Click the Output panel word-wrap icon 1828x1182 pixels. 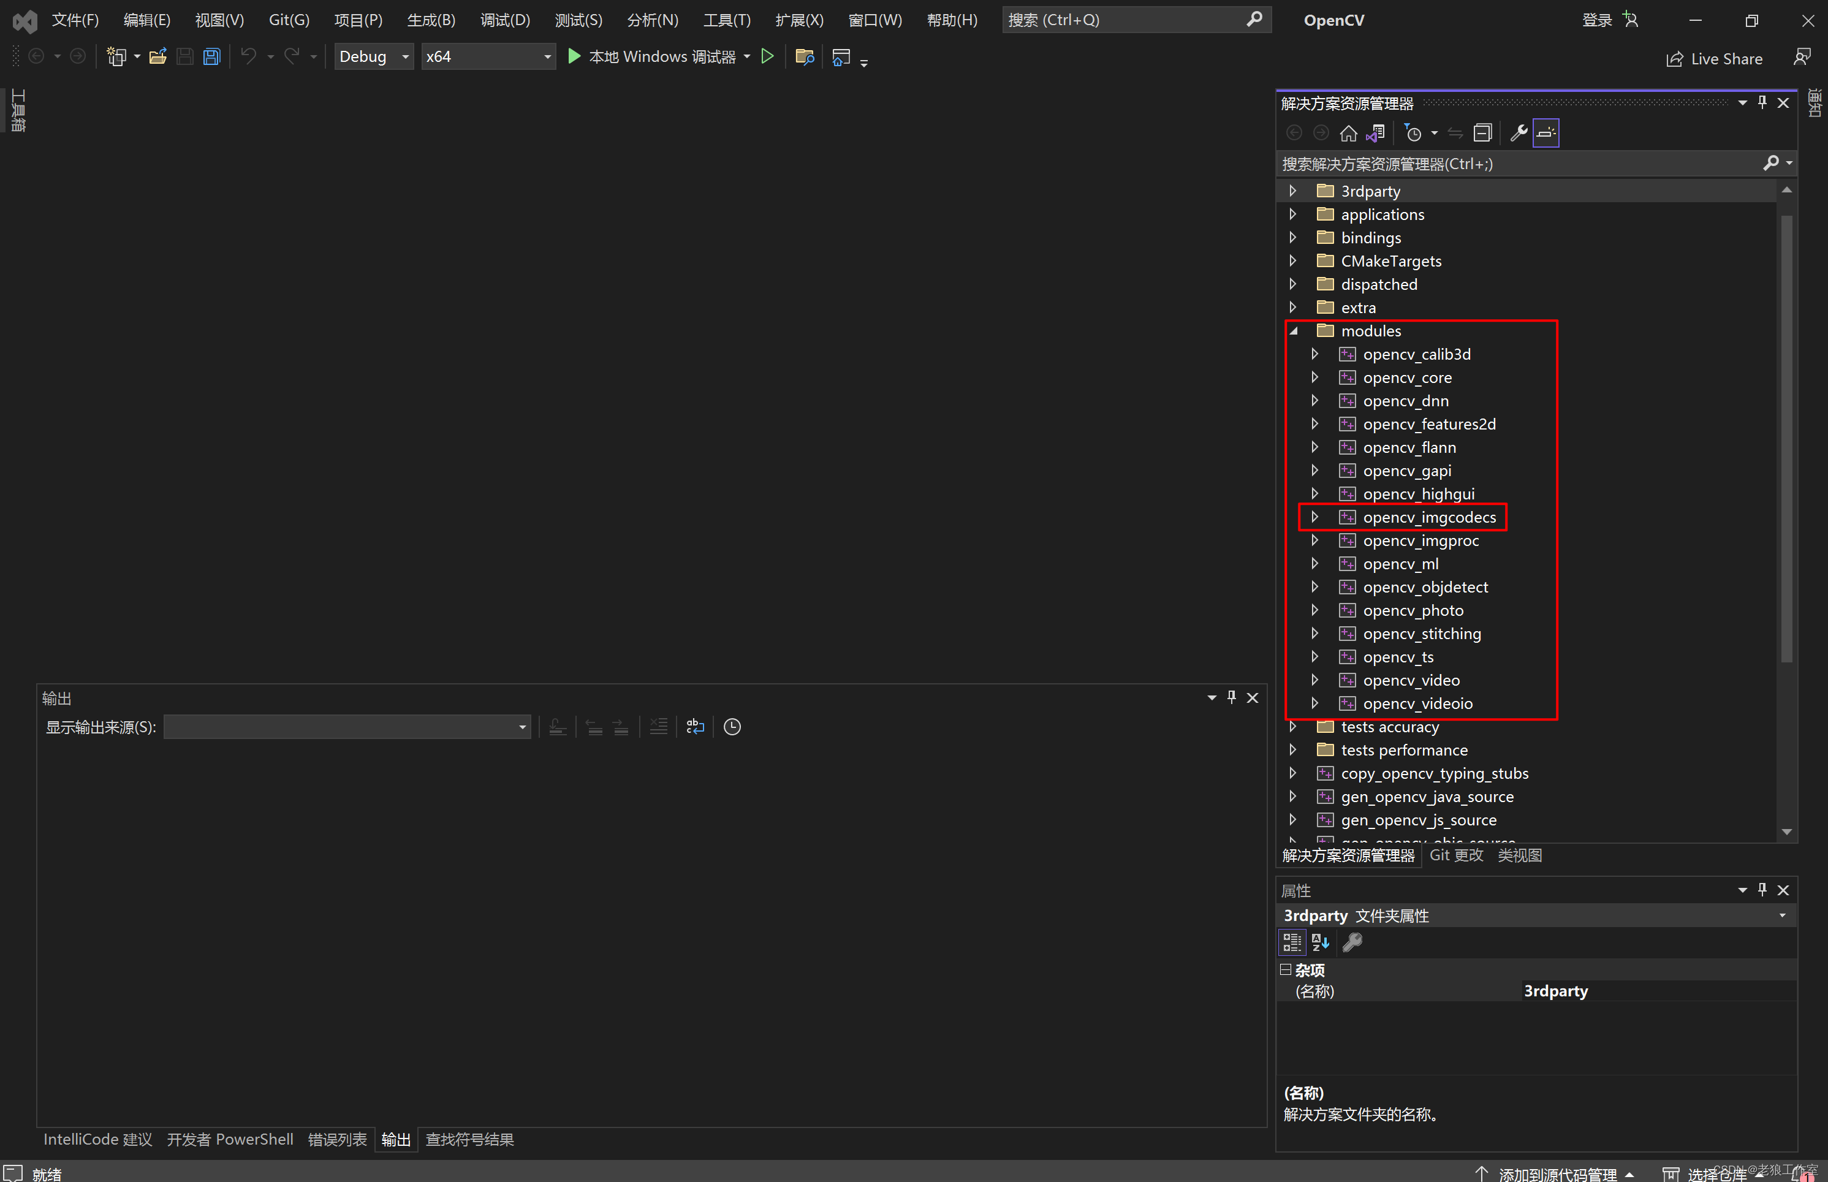(x=697, y=726)
